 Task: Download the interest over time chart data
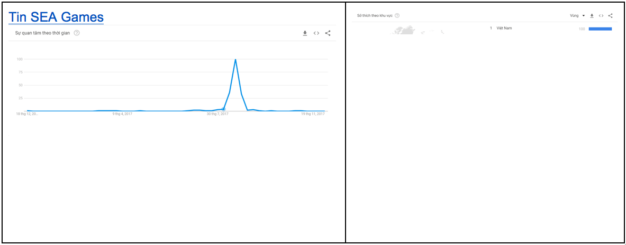pos(305,33)
